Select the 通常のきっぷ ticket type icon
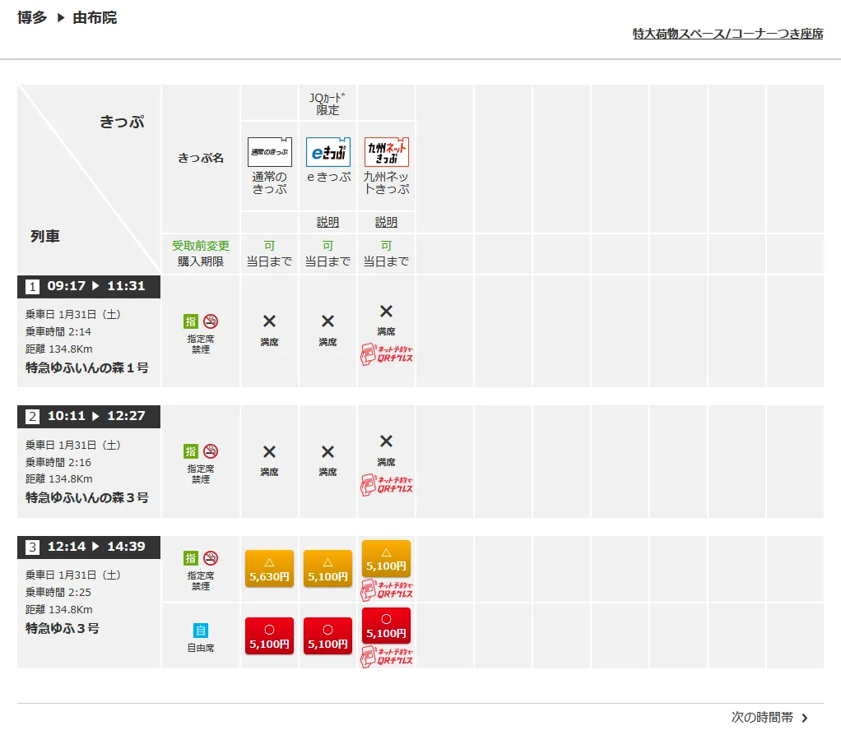The image size is (841, 730). [x=268, y=152]
